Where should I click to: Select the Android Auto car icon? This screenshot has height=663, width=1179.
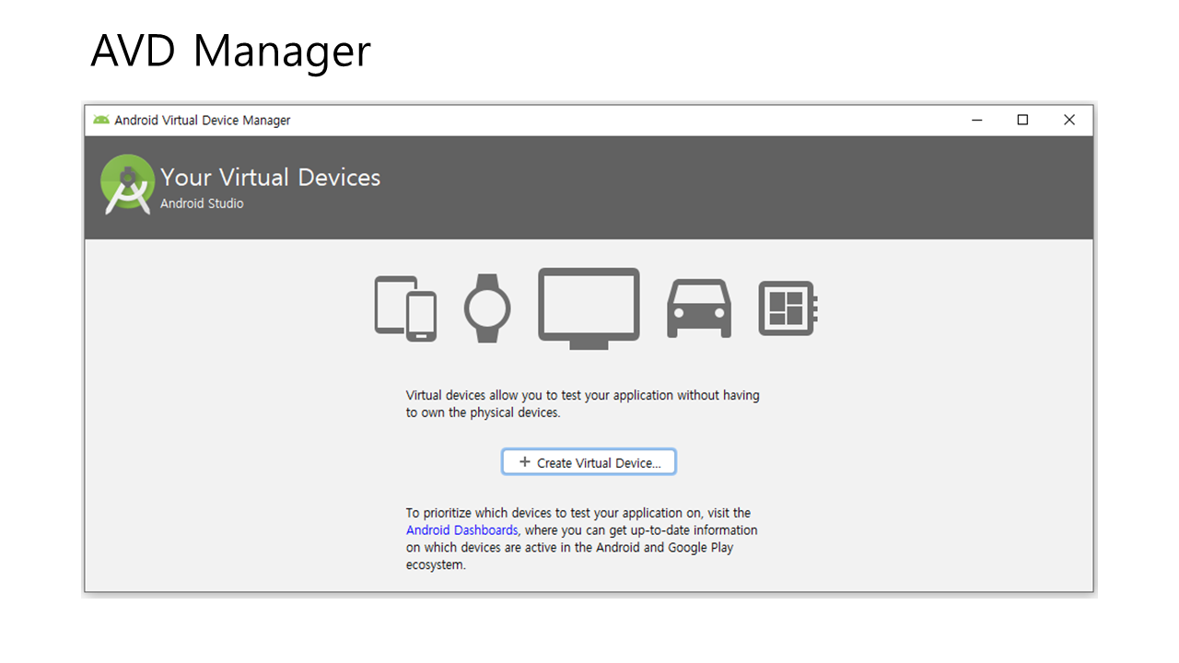(x=699, y=308)
